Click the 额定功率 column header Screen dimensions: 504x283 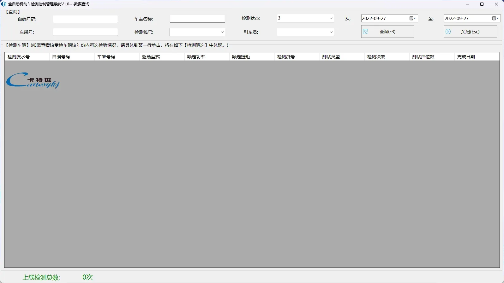point(207,57)
